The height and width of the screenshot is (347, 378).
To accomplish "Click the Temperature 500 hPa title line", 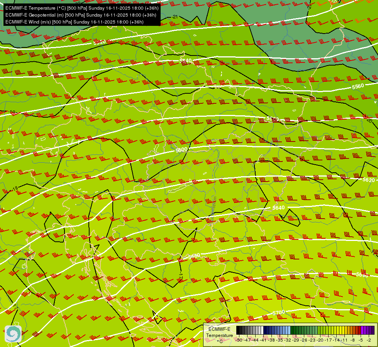I will [x=82, y=8].
